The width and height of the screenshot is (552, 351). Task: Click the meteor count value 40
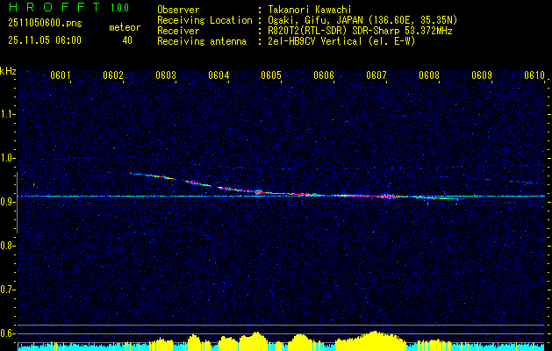pos(127,39)
